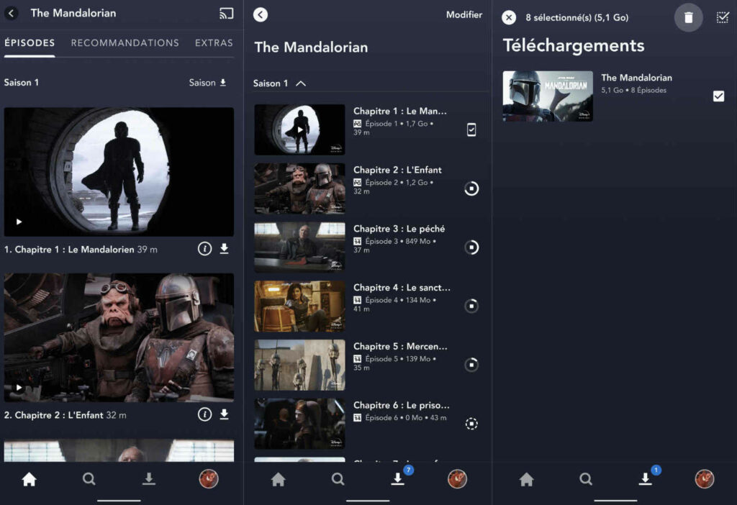Open Chapitre 6 : Le priso... thumbnail
This screenshot has width=737, height=505.
pos(299,424)
